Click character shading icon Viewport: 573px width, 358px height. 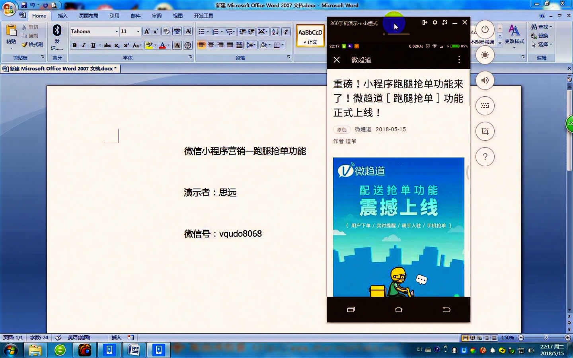[x=177, y=45]
